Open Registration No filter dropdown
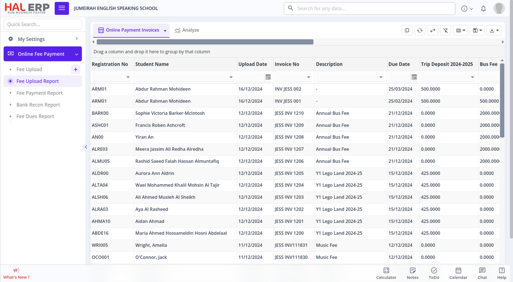This screenshot has width=513, height=282. 128,77
